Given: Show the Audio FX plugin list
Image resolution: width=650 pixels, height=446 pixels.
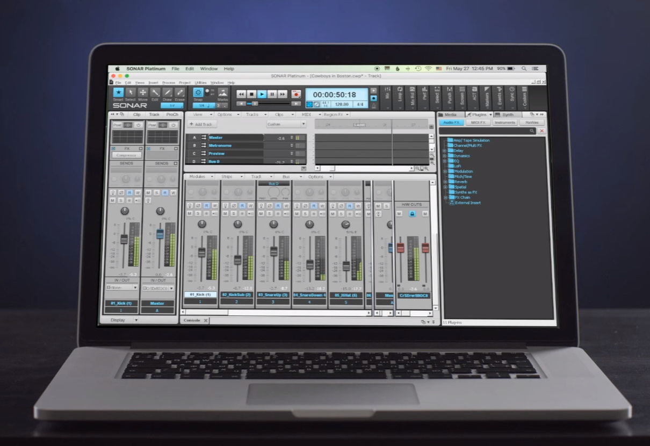Looking at the screenshot, I should [451, 123].
